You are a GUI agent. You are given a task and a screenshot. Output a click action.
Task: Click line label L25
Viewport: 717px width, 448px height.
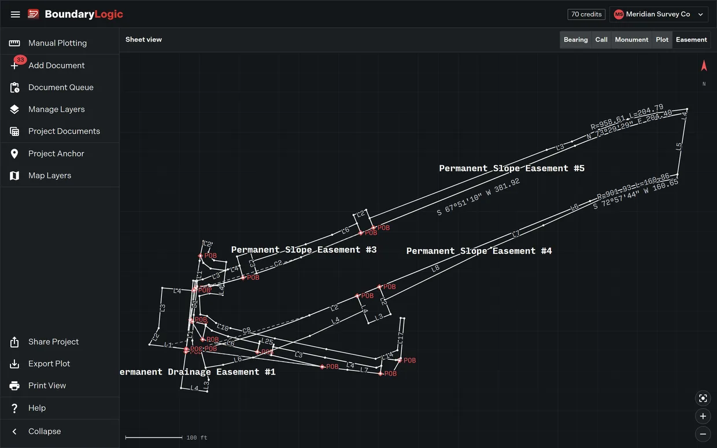[267, 341]
